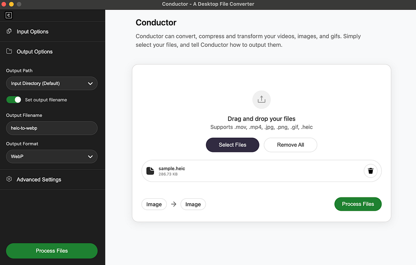Image resolution: width=416 pixels, height=265 pixels.
Task: Click the arrow between the Image badges
Action: point(174,204)
